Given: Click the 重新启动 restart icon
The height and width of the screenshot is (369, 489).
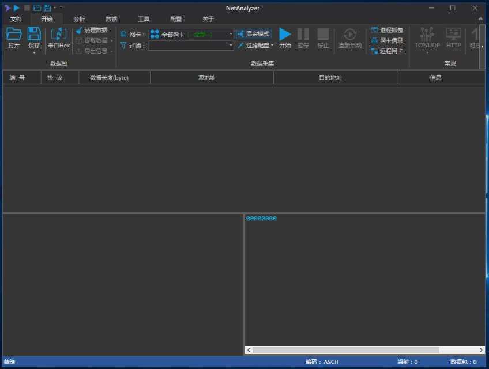Looking at the screenshot, I should point(350,35).
